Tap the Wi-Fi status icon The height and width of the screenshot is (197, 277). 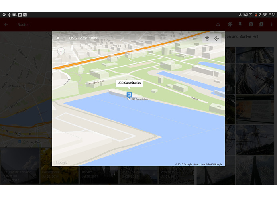tap(251, 15)
